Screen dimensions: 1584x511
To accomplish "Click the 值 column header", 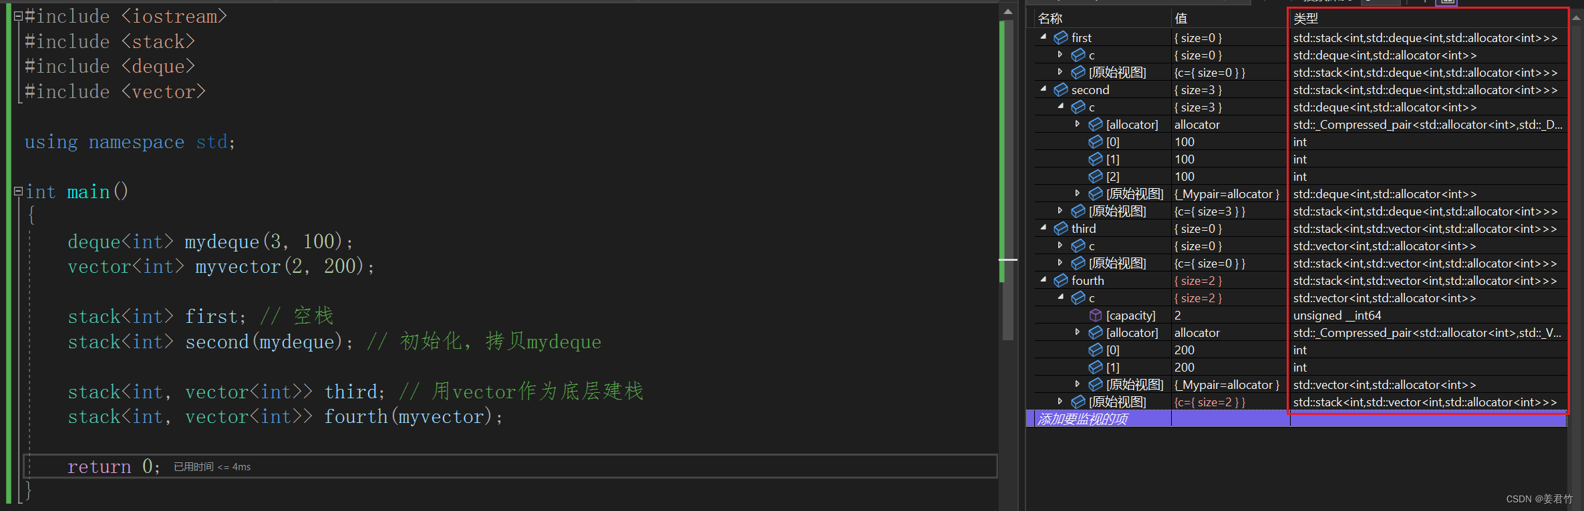I will (x=1229, y=19).
